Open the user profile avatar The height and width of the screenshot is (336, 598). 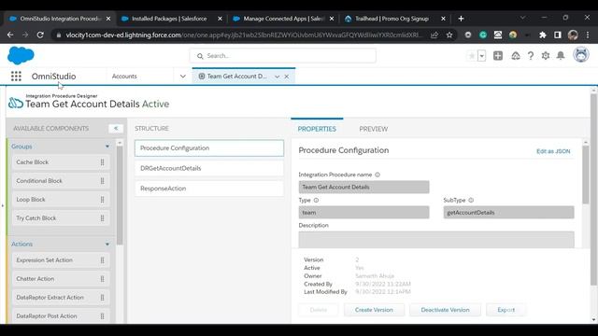[x=581, y=55]
